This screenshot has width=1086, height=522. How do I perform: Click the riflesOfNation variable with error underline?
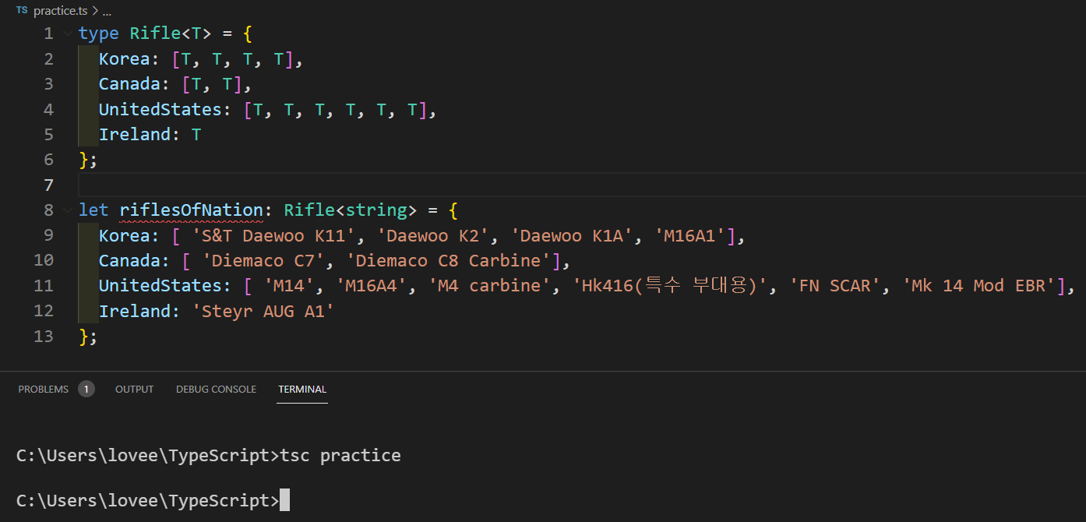click(x=191, y=210)
